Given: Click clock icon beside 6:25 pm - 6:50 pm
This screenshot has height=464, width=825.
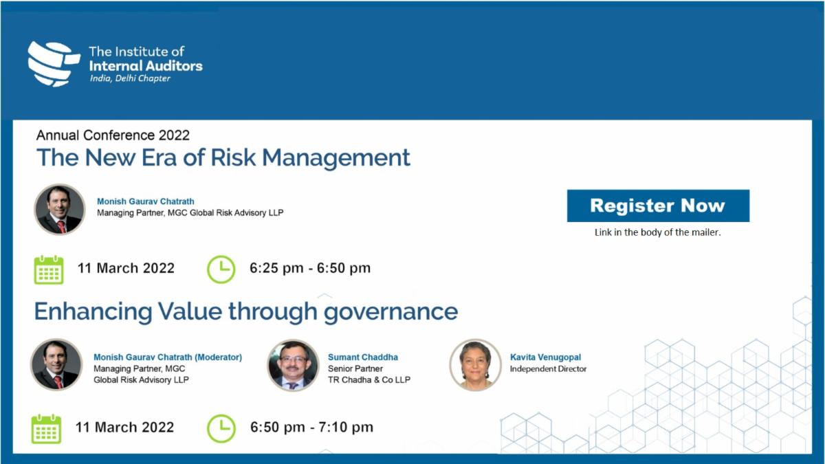Looking at the screenshot, I should 221,269.
